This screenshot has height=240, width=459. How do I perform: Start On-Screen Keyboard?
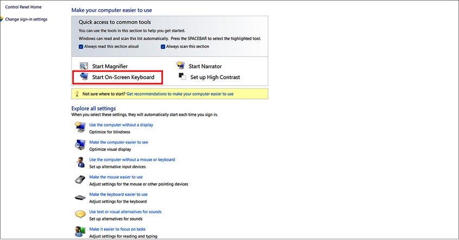[x=123, y=77]
